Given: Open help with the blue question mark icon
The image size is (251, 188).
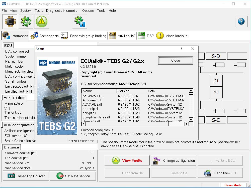Looking at the screenshot, I should pos(241,22).
